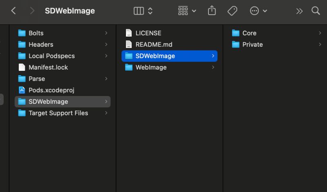Open the view switcher up-down arrows
Viewport: 327px width, 192px height.
click(x=150, y=11)
